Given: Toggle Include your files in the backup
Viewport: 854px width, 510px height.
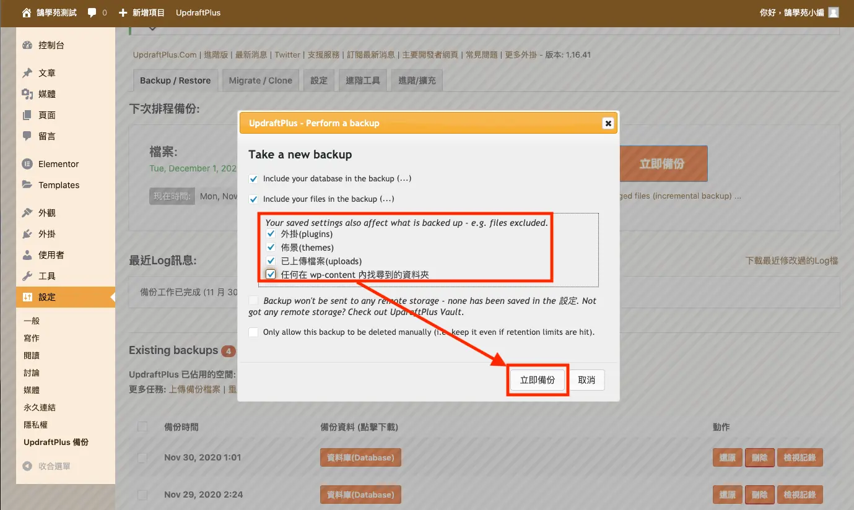Looking at the screenshot, I should [x=253, y=199].
